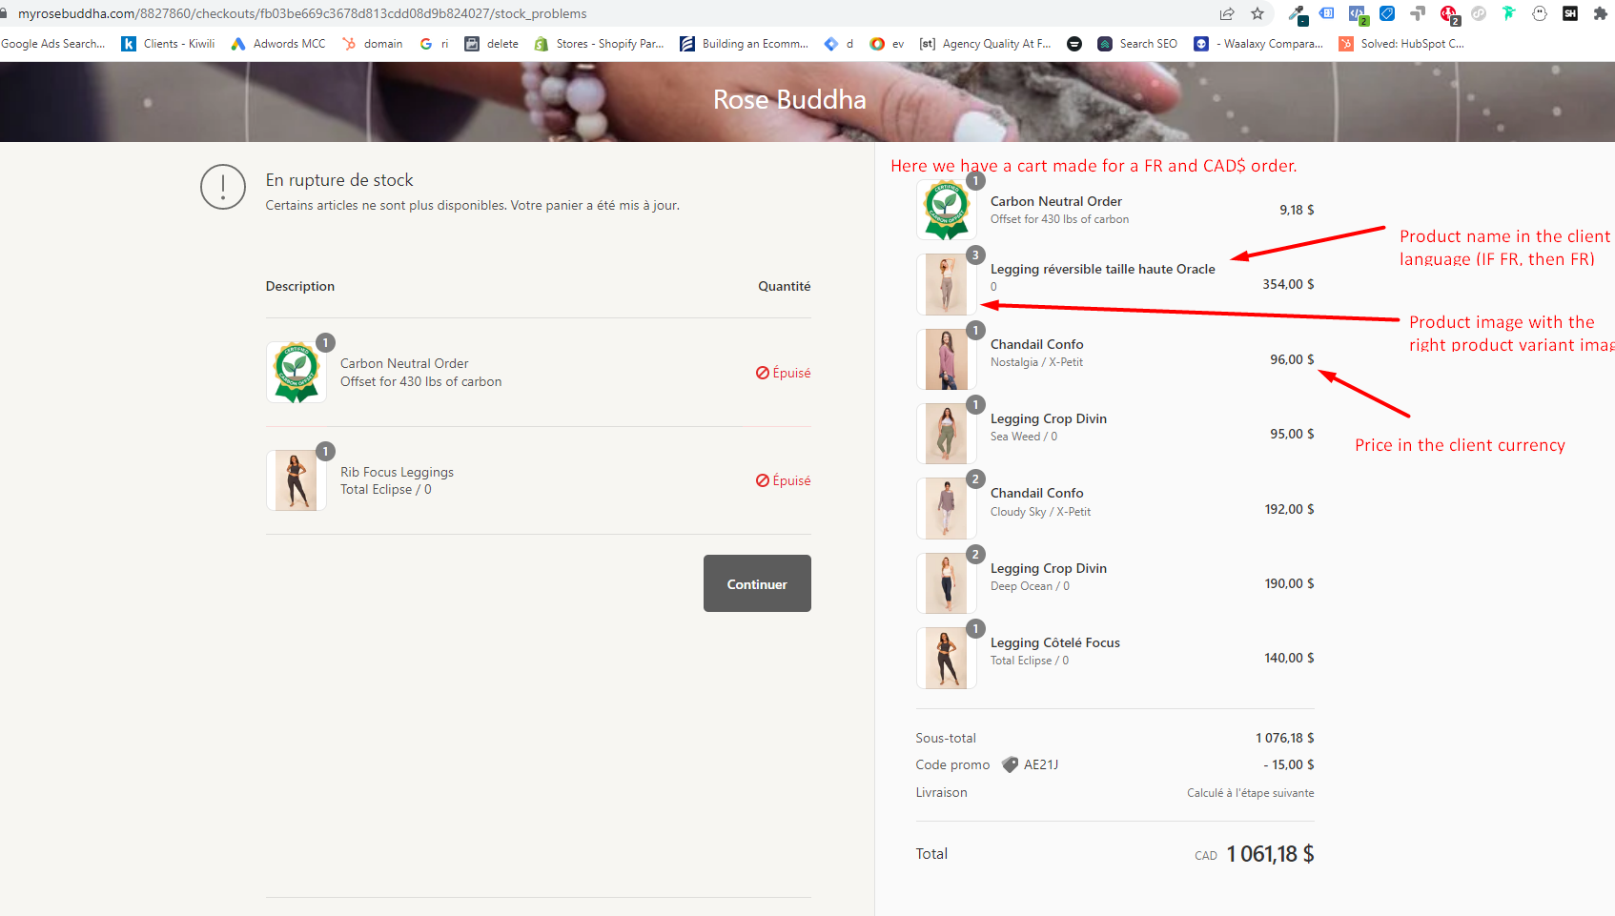1615x916 pixels.
Task: Open the eyedropper color picker extension
Action: coord(1298,13)
